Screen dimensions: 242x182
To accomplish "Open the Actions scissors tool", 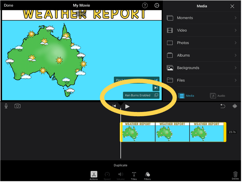I will coord(94,176).
